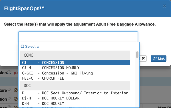Click the help question mark beside 'sion'
Viewport: 171px width, 108px height.
(9, 72)
